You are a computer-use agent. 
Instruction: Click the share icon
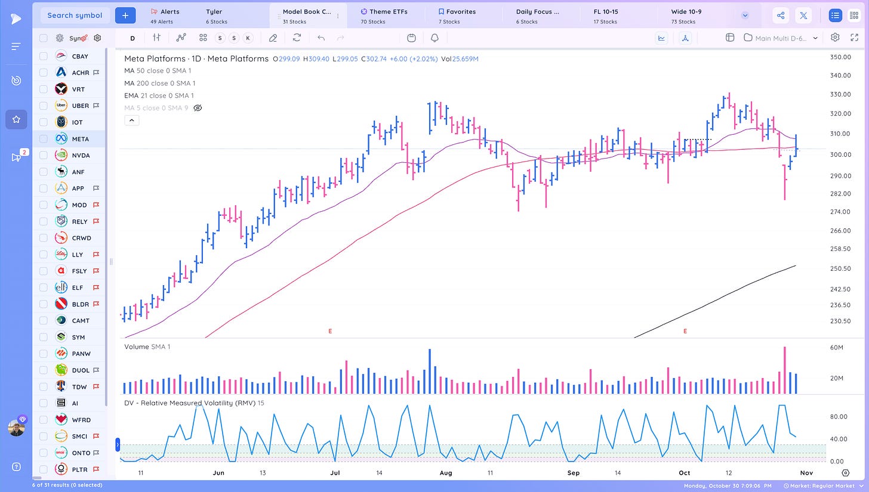(781, 16)
